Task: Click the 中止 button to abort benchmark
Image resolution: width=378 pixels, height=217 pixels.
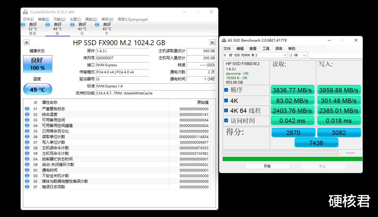Action: coord(323,166)
